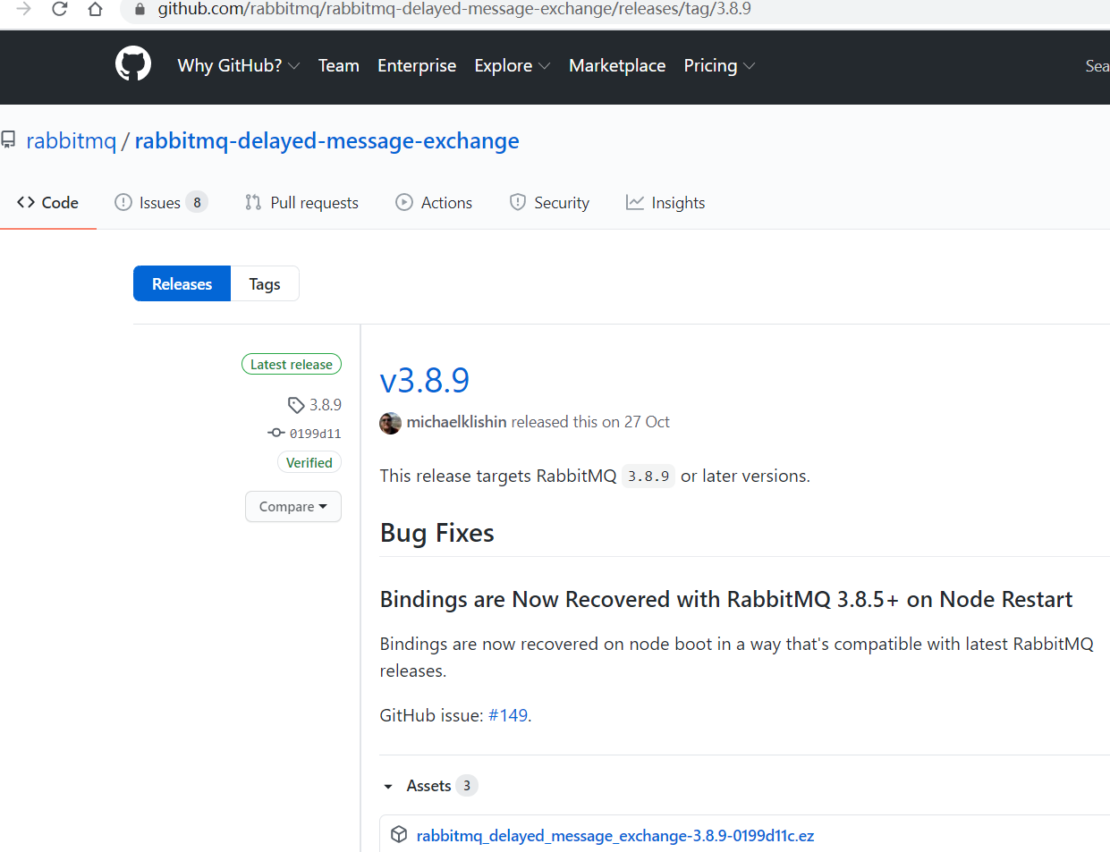Click the browser address bar URL

coord(454,9)
